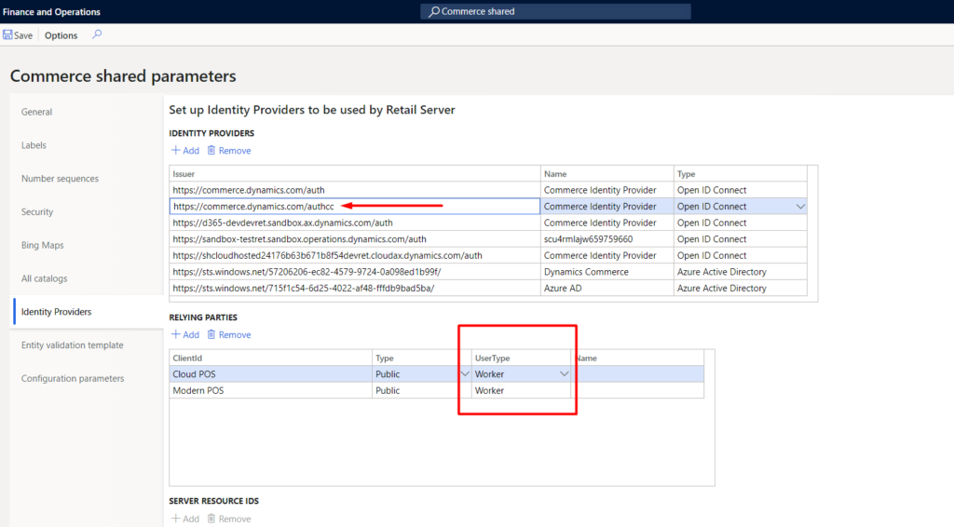Click the Finance and Operations title
Viewport: 954px width, 527px height.
[x=52, y=11]
